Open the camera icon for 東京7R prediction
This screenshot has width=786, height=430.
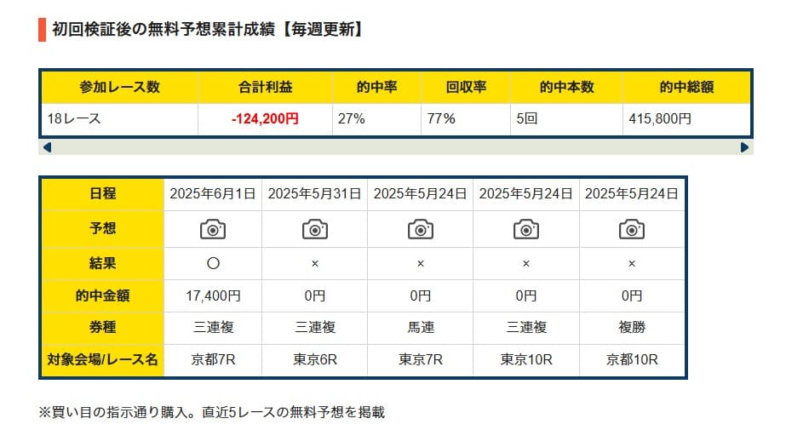(421, 230)
